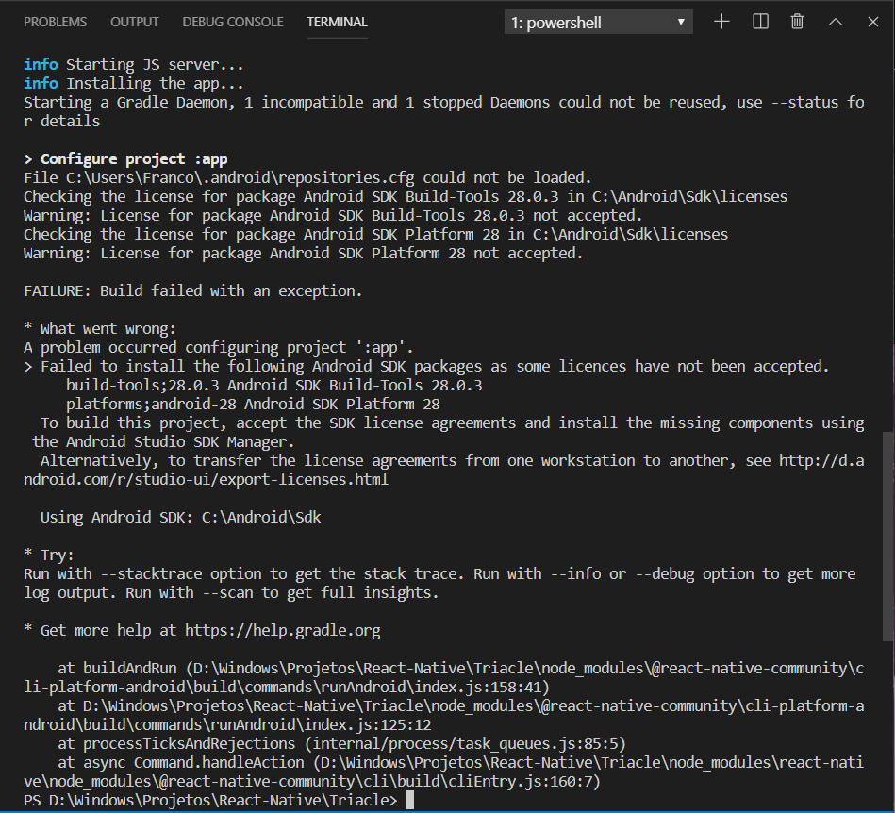Screen dimensions: 895x813
Task: Click the '> Configure project :app' heading
Action: [x=125, y=158]
